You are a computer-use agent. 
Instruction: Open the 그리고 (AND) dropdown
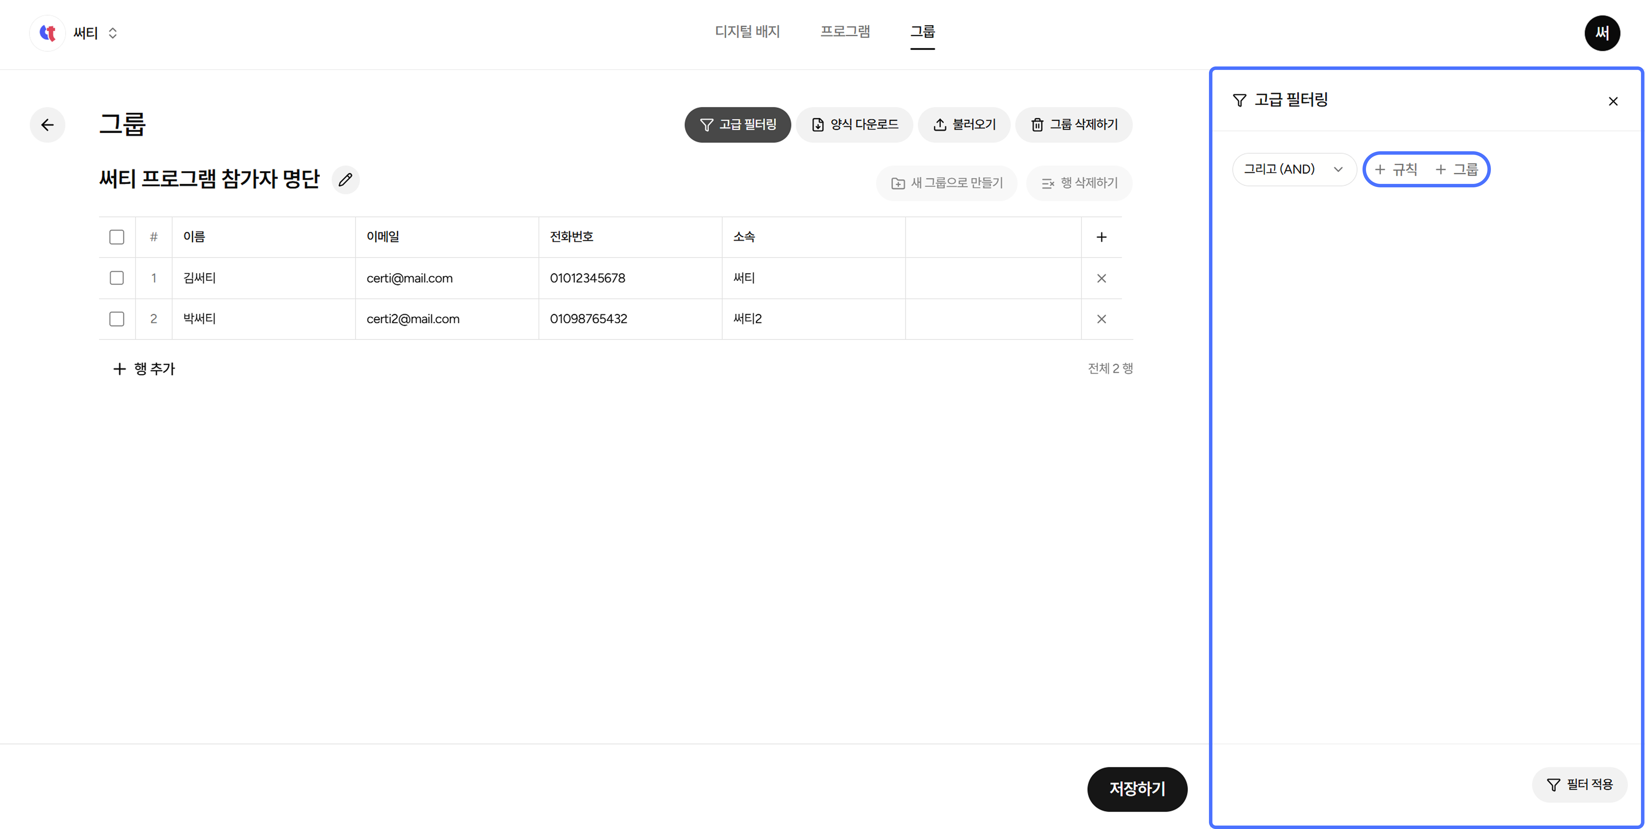pyautogui.click(x=1294, y=169)
